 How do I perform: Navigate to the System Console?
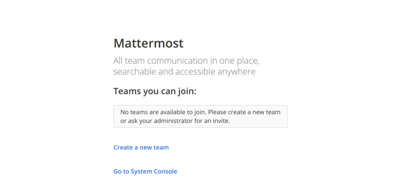(145, 171)
